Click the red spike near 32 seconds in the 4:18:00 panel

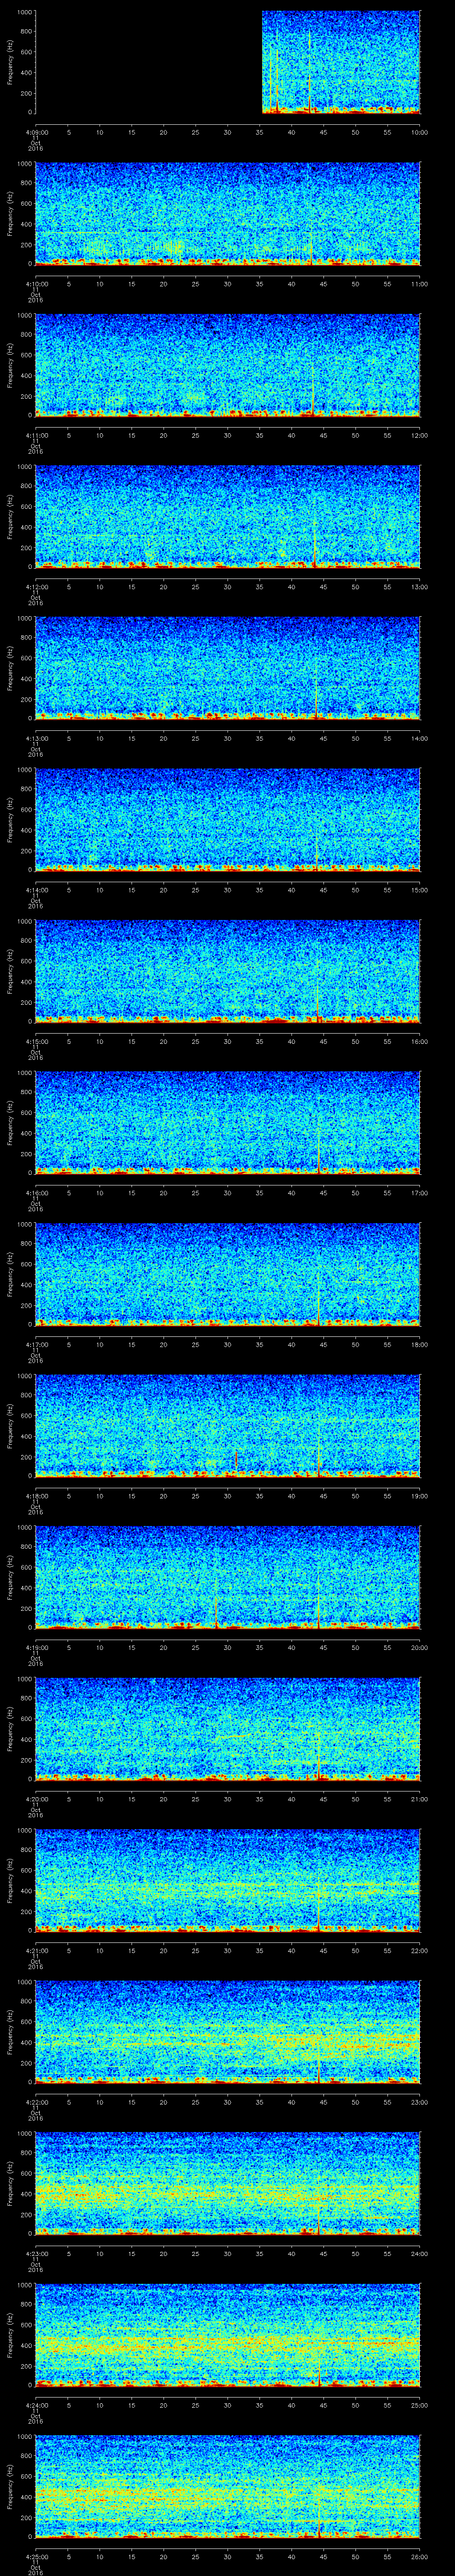[236, 1461]
